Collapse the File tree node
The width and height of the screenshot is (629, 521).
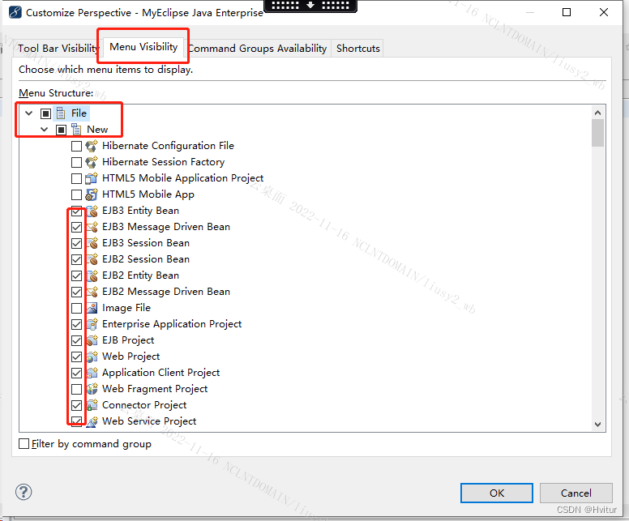(x=29, y=113)
